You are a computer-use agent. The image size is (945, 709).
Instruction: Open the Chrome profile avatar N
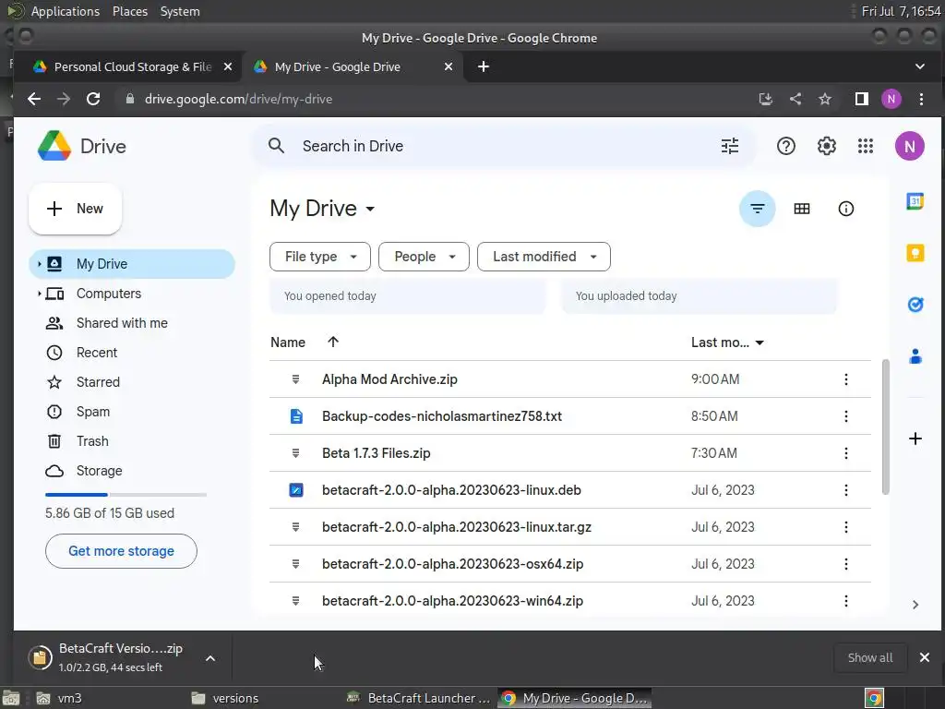point(891,99)
